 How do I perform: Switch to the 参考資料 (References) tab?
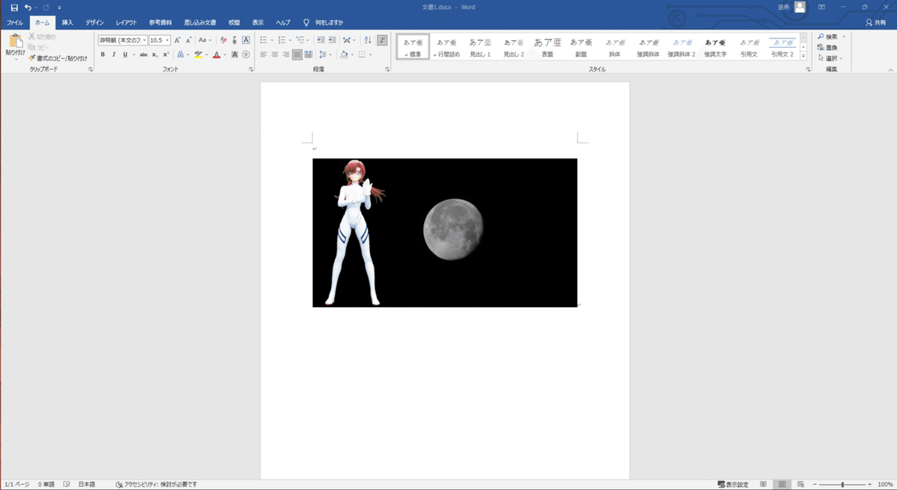(x=160, y=22)
